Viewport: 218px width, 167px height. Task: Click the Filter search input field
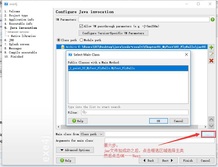click(135, 112)
